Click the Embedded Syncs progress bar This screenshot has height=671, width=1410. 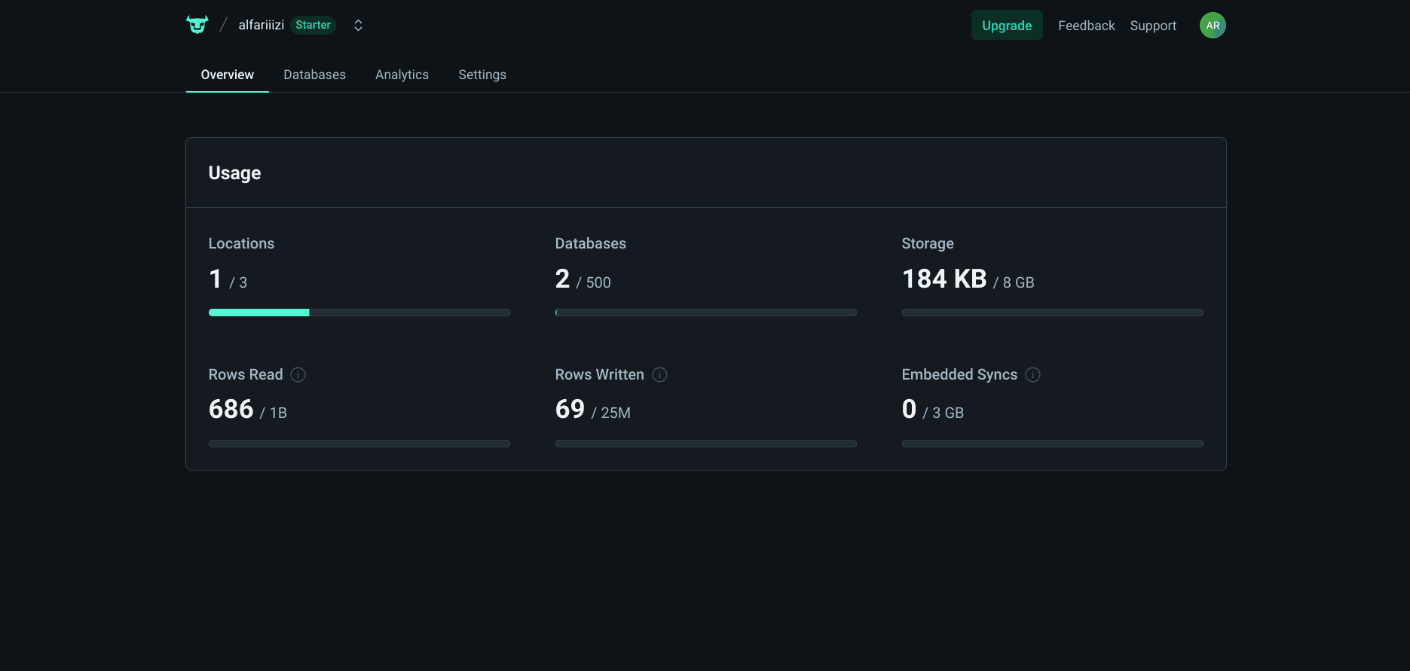[1053, 444]
